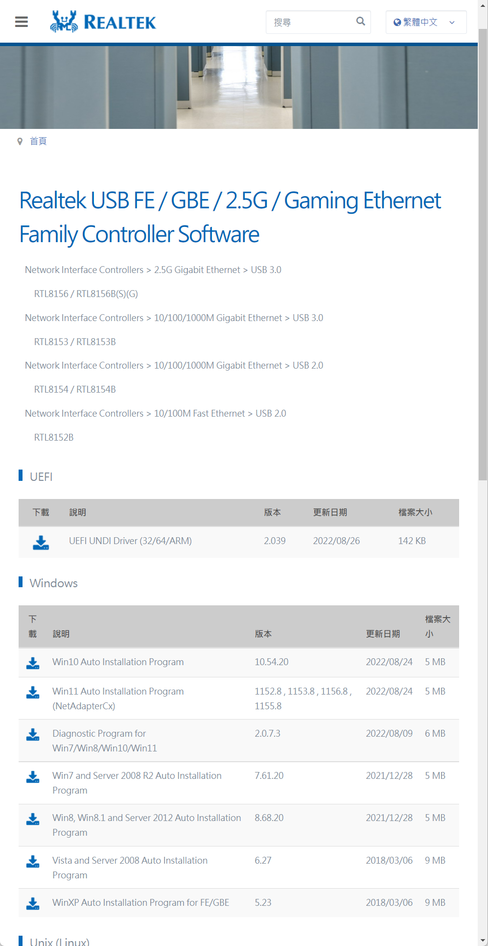Click the Windows section heading
This screenshot has height=946, width=488.
tap(54, 583)
